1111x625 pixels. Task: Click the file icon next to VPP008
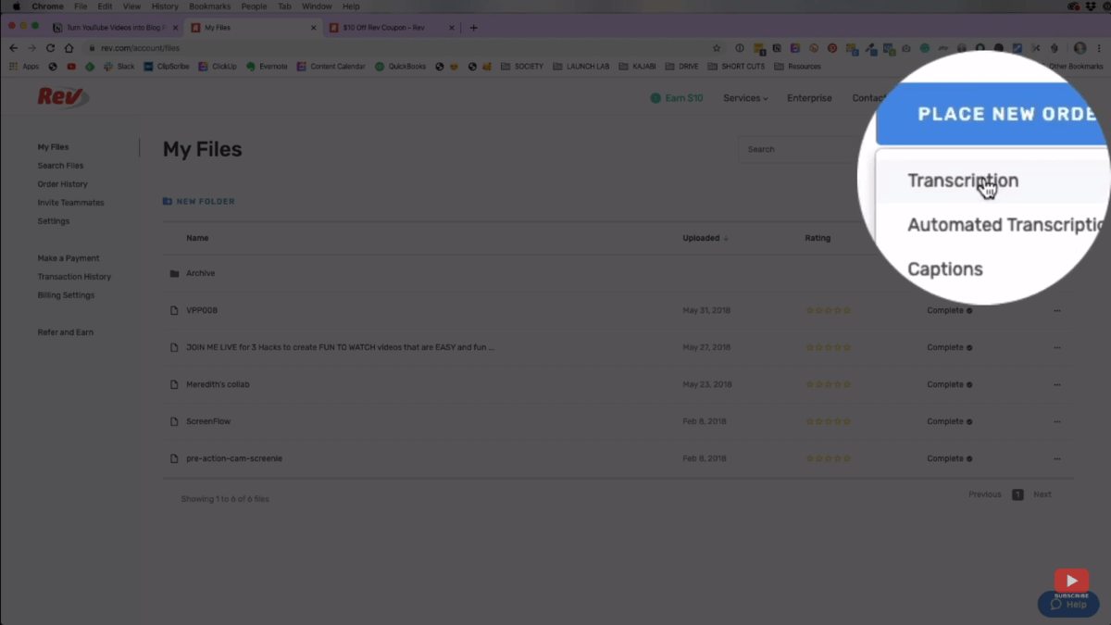pyautogui.click(x=174, y=310)
